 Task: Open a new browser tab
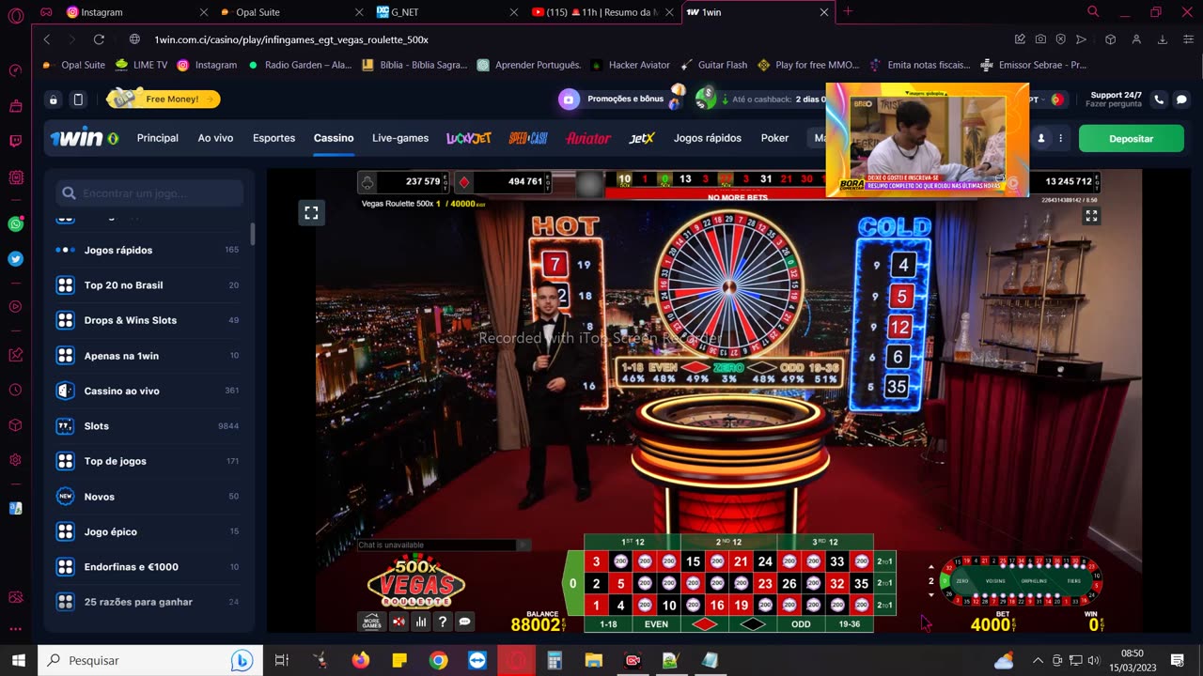click(x=848, y=12)
